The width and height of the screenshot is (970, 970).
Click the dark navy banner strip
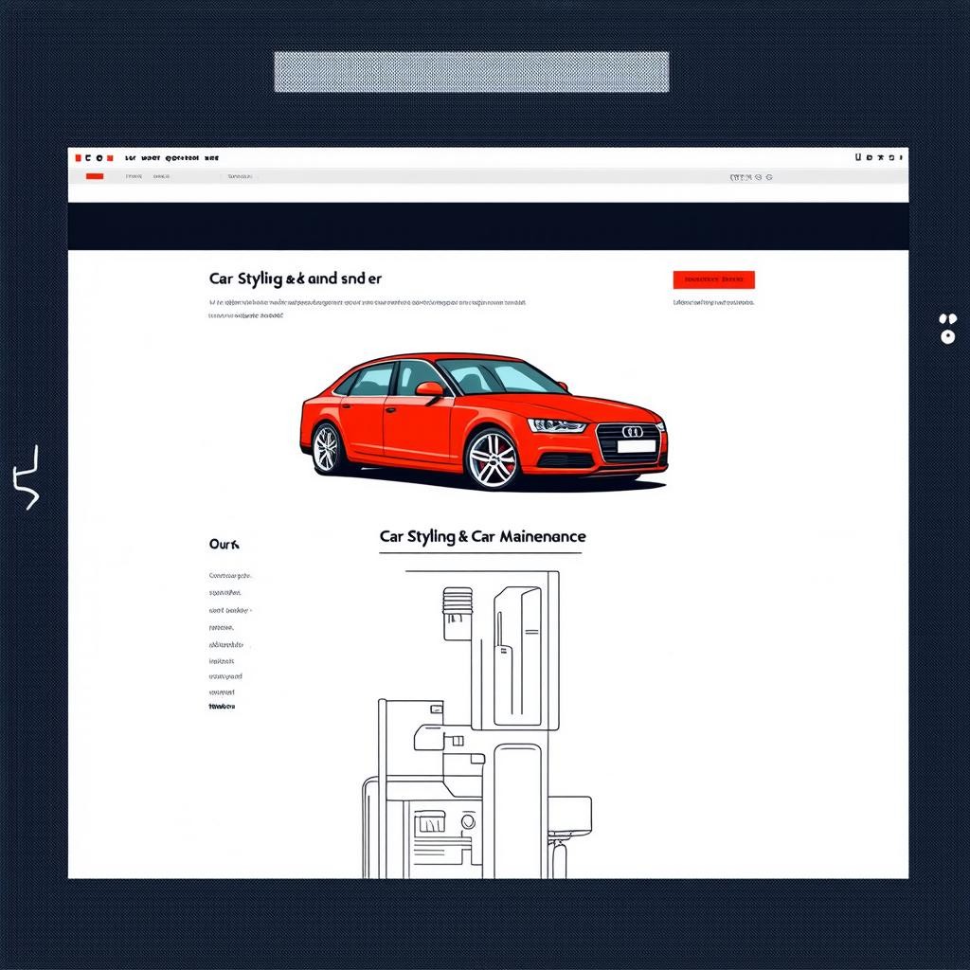(488, 225)
